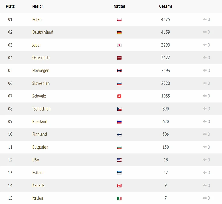Click the Estland nation name

[38, 173]
